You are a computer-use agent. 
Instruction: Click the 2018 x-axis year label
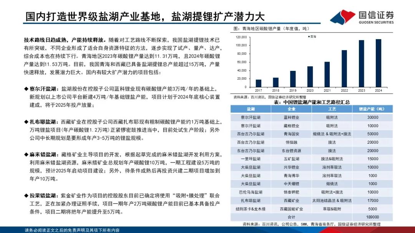tap(276, 90)
